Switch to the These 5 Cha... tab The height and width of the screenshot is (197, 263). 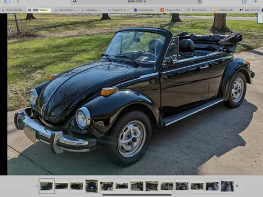171,10
